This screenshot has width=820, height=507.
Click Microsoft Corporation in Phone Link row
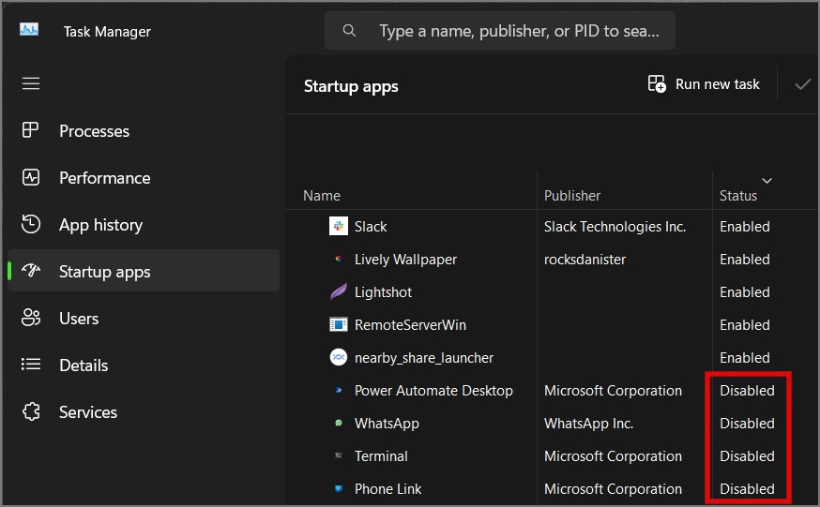coord(613,488)
